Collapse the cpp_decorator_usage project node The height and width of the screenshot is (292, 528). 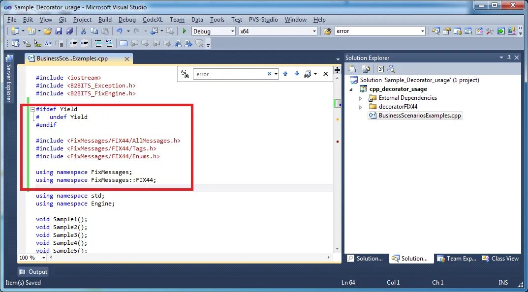(351, 89)
